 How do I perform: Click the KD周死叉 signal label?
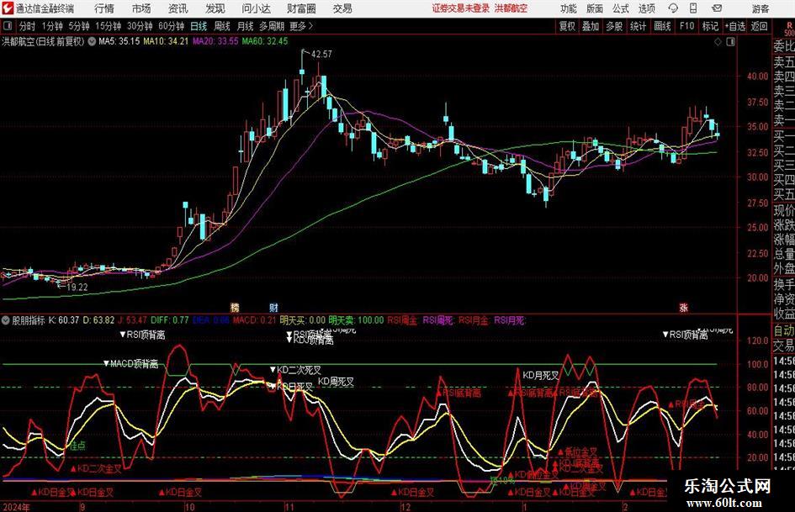tap(336, 381)
